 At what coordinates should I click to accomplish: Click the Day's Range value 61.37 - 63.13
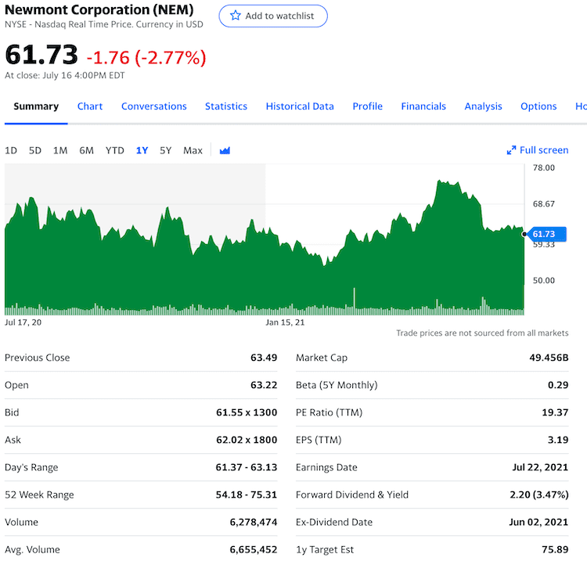point(247,467)
